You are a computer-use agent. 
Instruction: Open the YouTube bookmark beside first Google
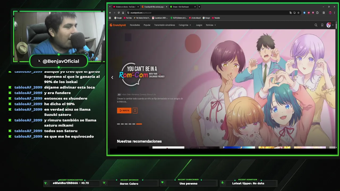click(x=127, y=18)
